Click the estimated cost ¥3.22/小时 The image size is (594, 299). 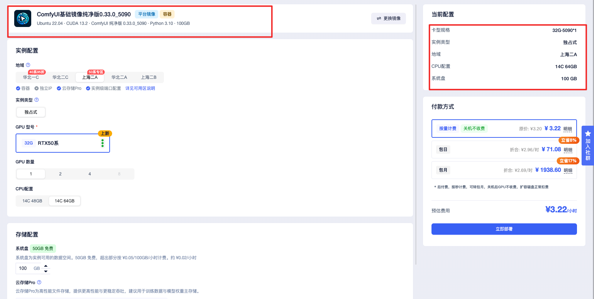[561, 210]
